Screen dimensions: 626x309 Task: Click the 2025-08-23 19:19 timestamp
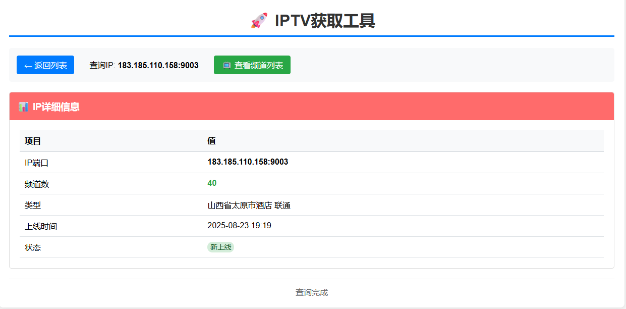click(x=239, y=226)
